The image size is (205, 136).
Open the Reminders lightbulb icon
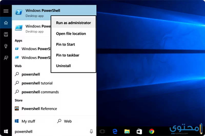(x=6, y=46)
